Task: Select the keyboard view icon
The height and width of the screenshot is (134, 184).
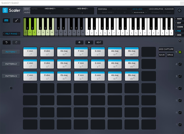Action: pyautogui.click(x=6, y=20)
